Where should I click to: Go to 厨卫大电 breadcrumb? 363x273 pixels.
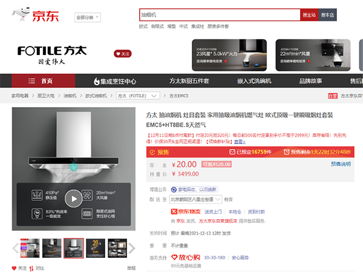click(x=46, y=96)
